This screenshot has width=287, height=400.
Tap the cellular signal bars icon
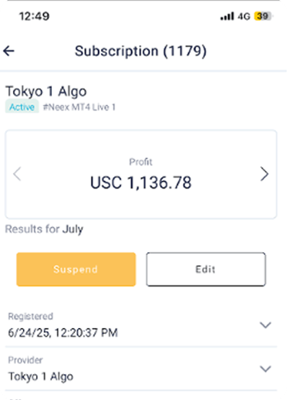[227, 16]
